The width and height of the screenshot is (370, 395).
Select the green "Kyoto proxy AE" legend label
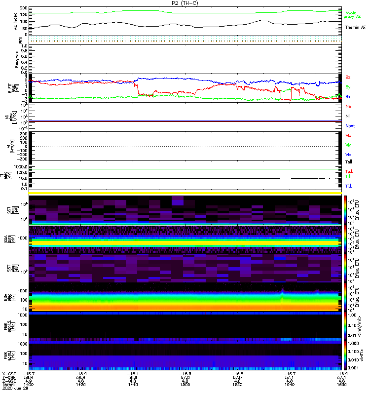pyautogui.click(x=352, y=15)
